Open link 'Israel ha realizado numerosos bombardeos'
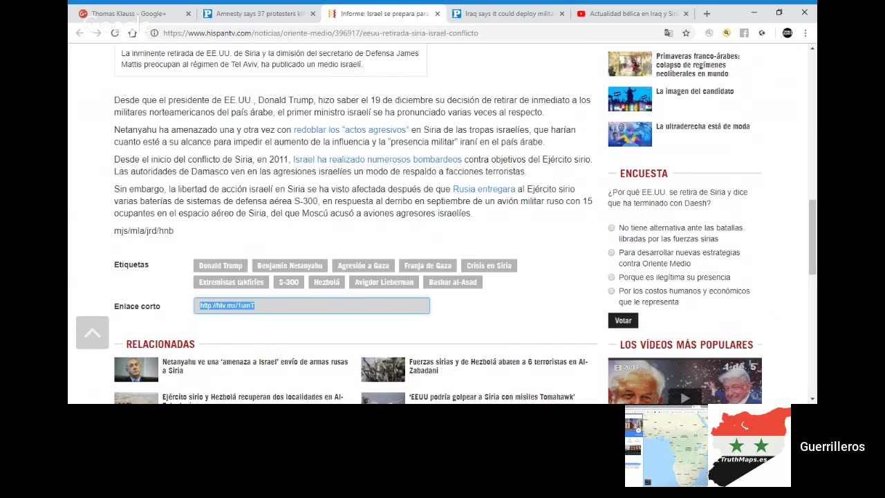The width and height of the screenshot is (885, 498). coord(378,159)
